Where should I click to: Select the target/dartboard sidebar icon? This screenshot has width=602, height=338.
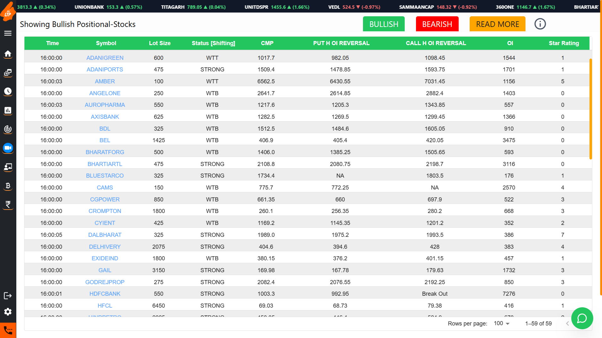point(8,129)
